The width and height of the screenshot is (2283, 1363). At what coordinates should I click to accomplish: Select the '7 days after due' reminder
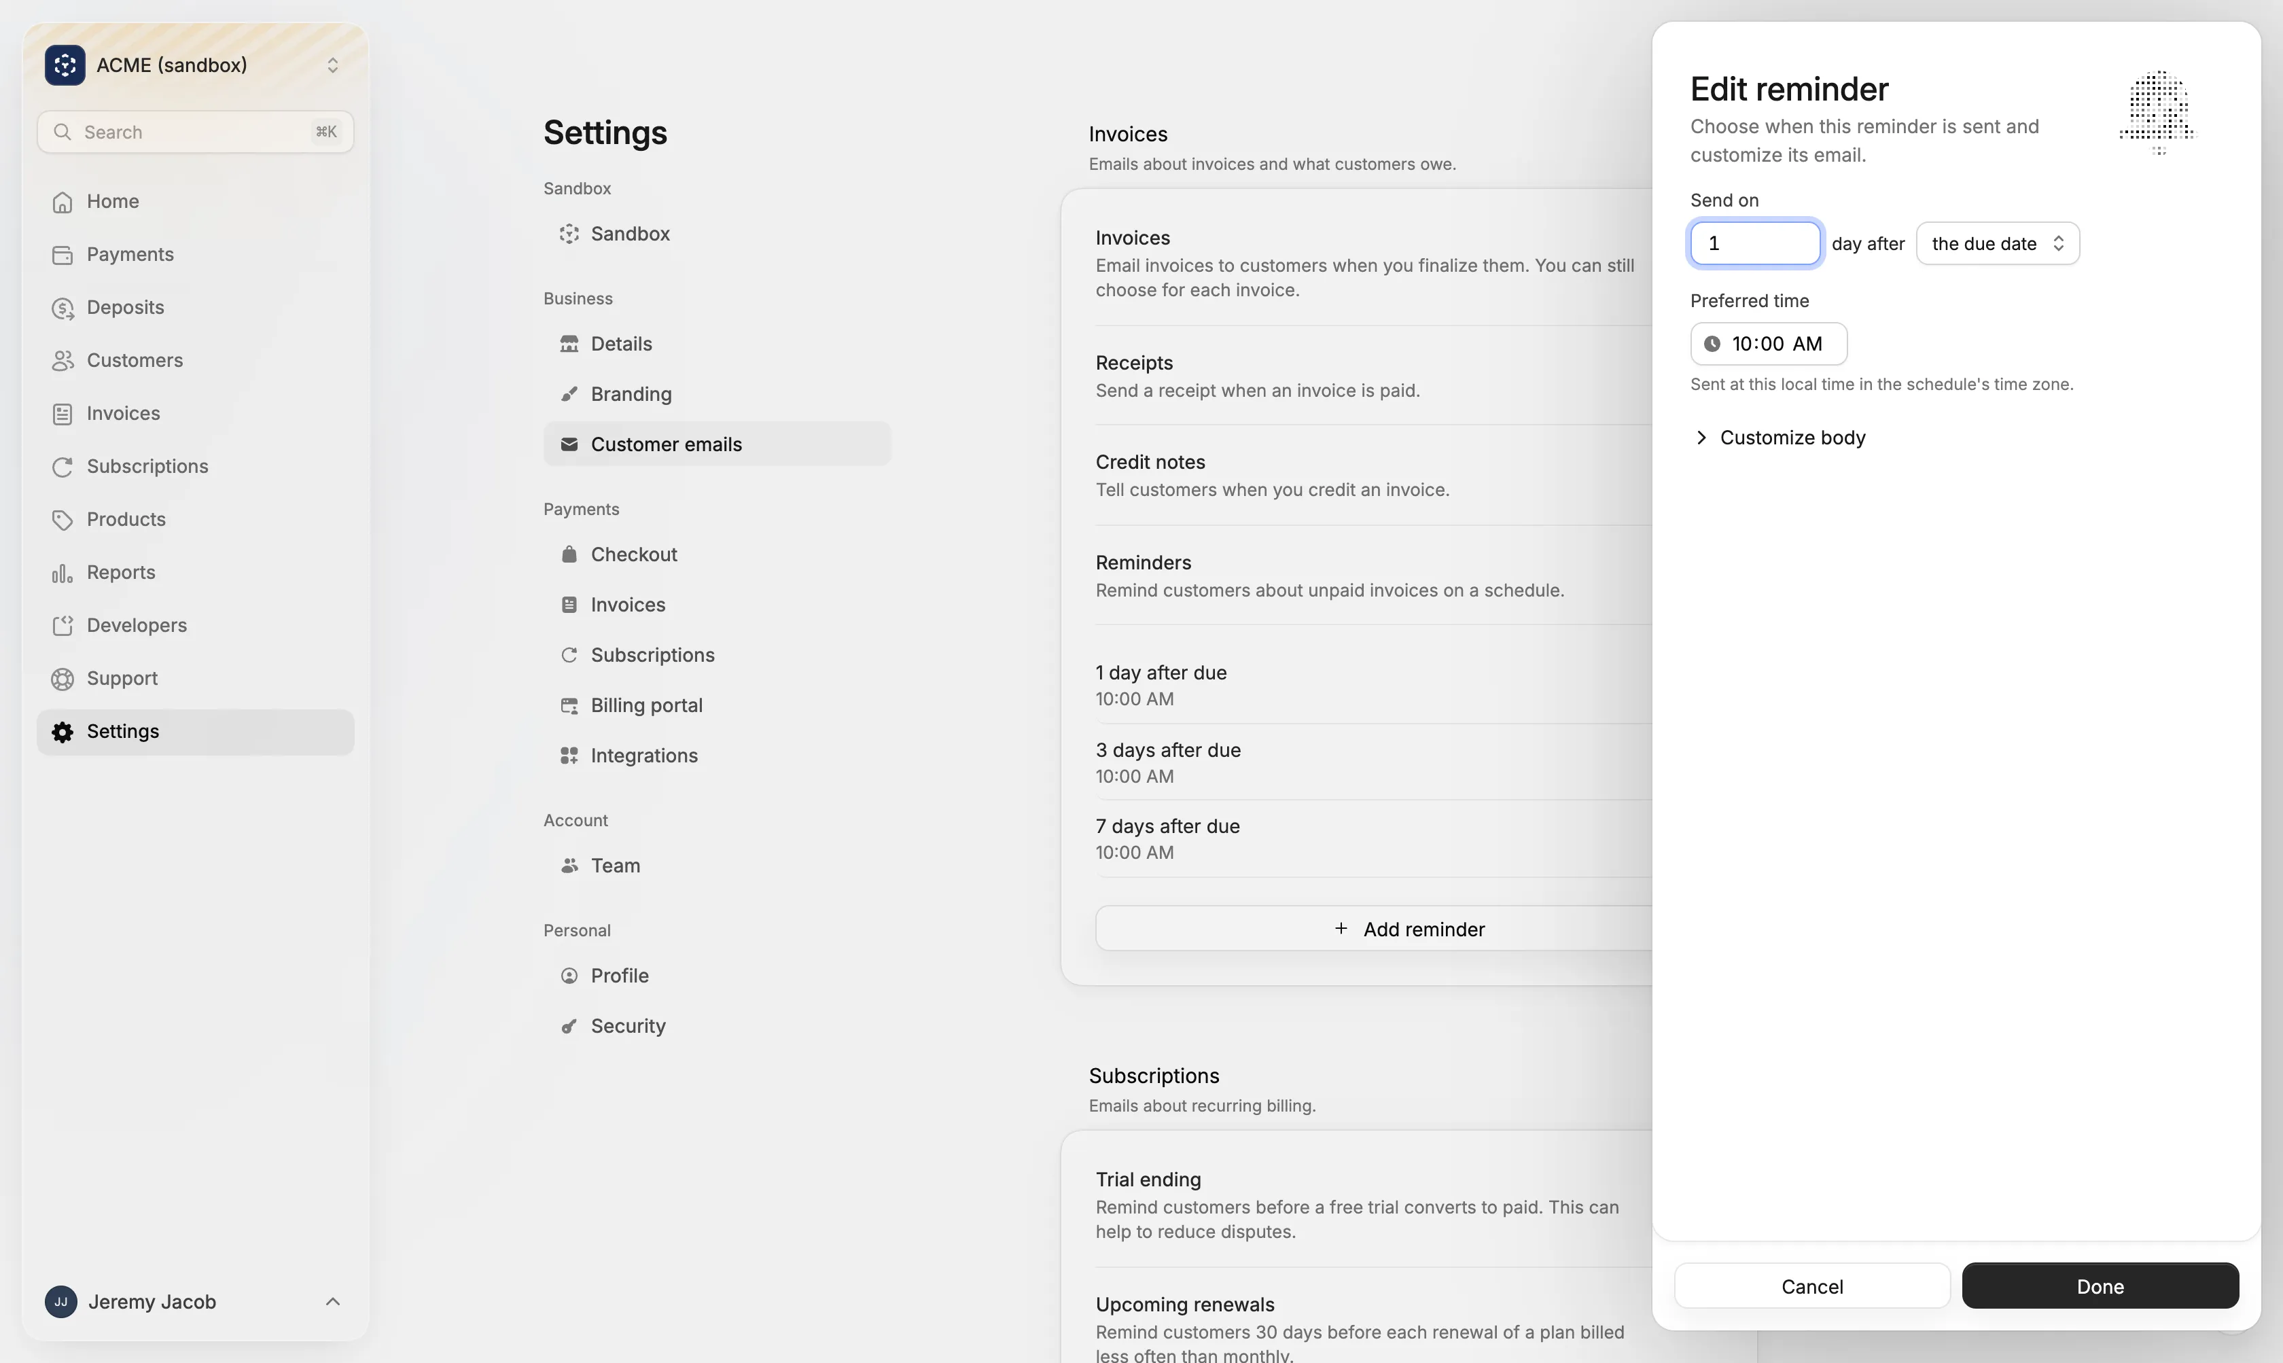coord(1373,840)
